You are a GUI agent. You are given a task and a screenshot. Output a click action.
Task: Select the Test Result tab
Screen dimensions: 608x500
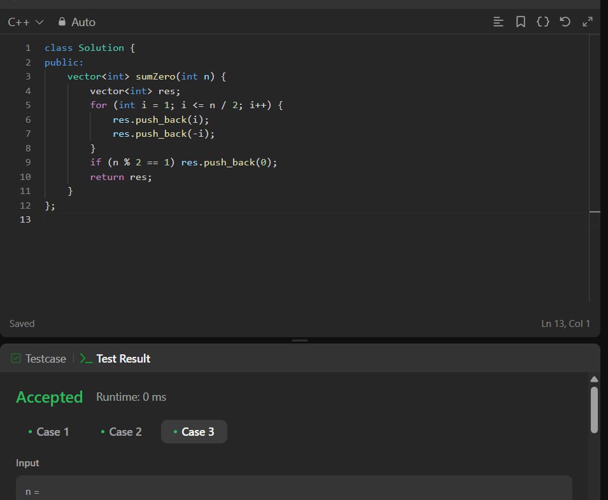click(x=115, y=359)
